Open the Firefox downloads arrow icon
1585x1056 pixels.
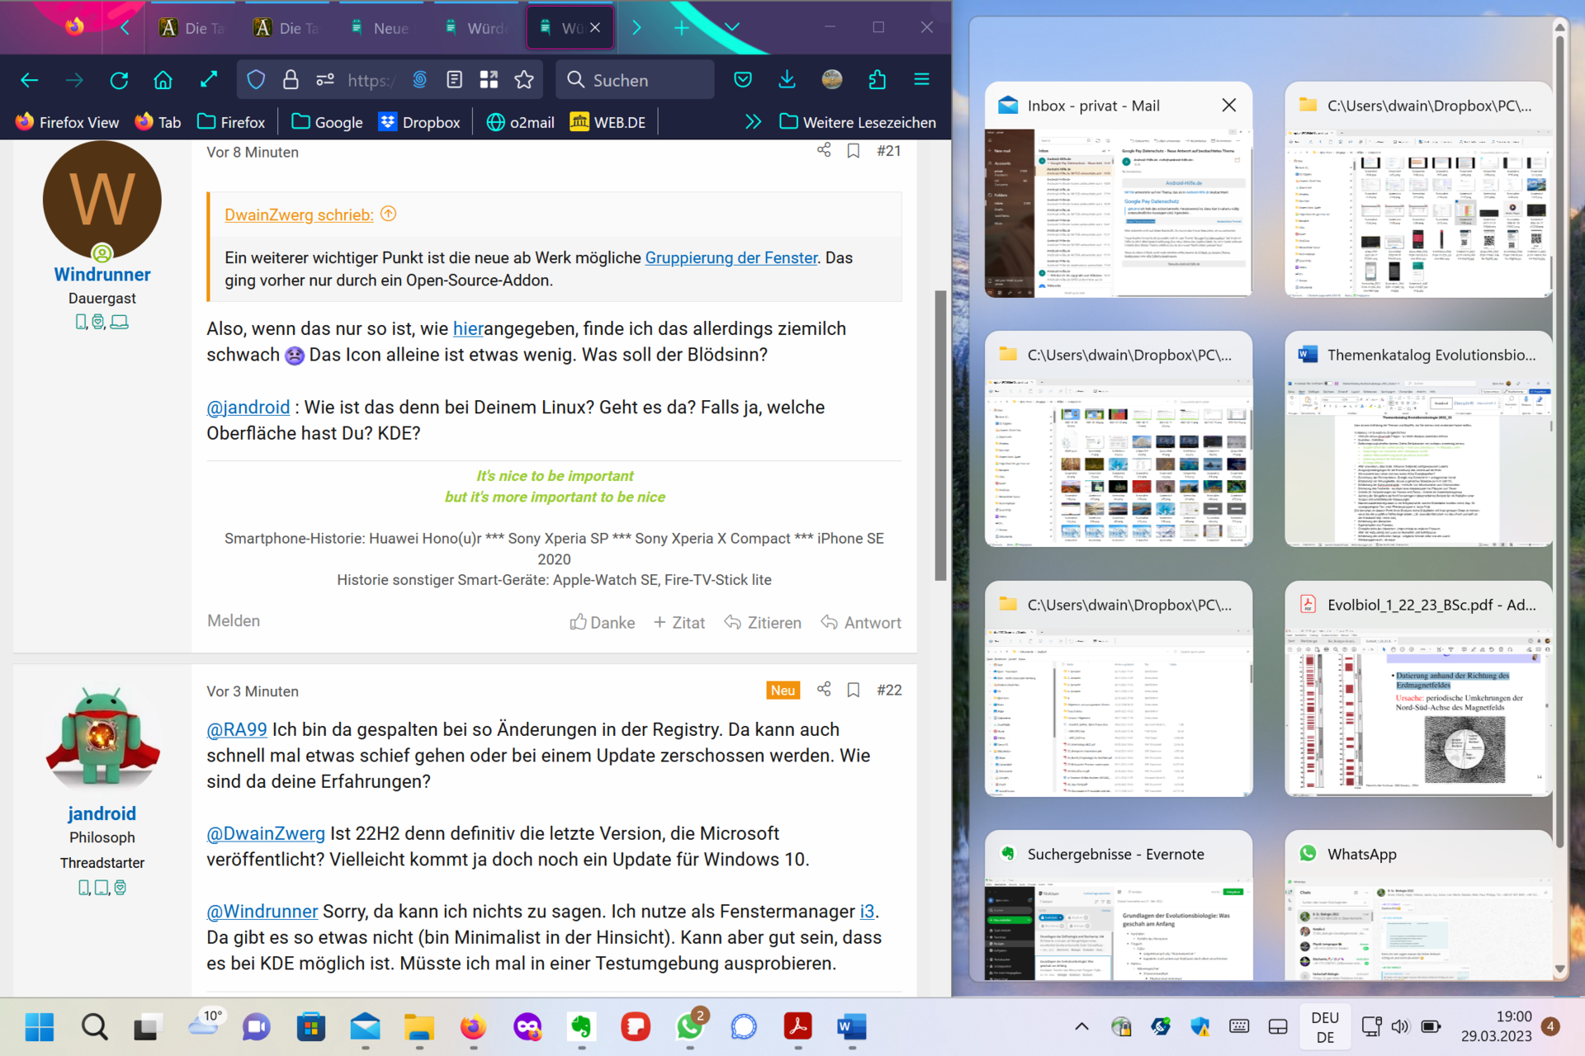(x=787, y=80)
